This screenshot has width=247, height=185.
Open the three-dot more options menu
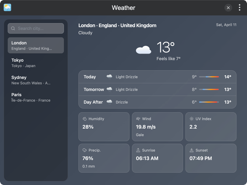[x=240, y=7]
